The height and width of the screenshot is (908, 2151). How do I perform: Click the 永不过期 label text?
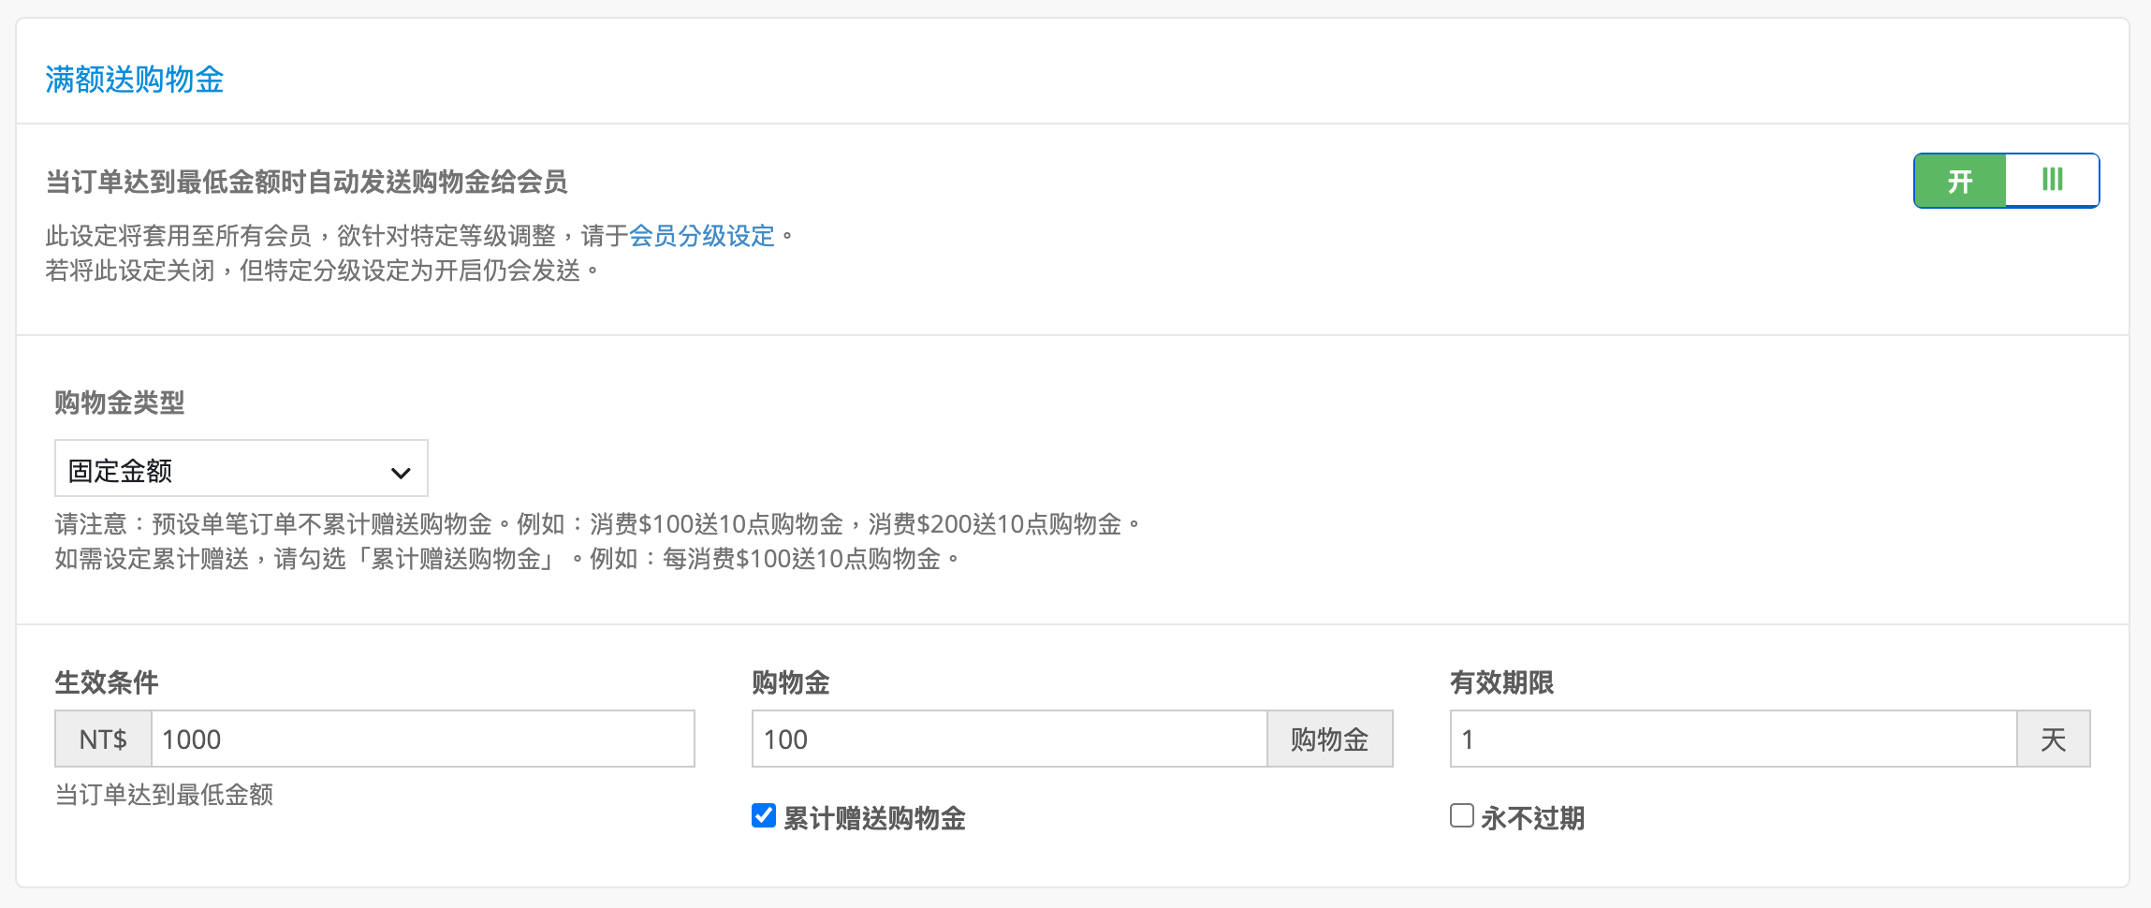tap(1532, 818)
